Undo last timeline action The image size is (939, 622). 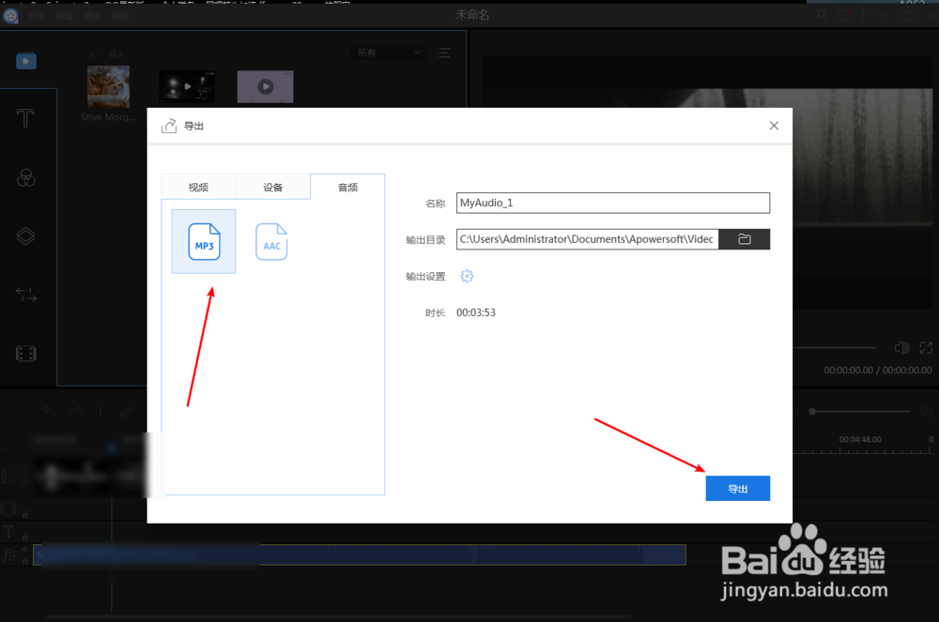coord(49,411)
